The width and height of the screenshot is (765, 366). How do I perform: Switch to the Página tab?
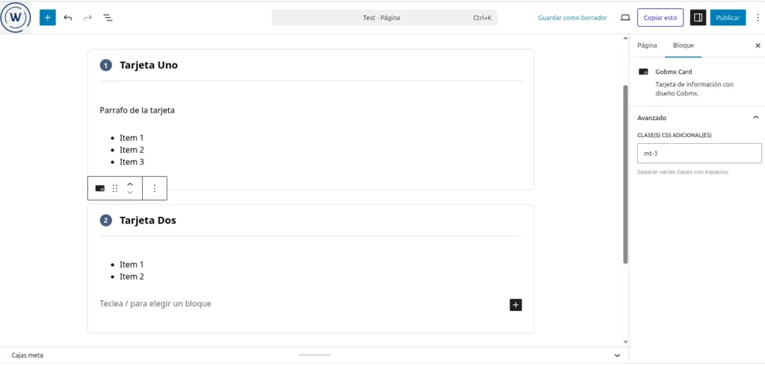pos(647,45)
